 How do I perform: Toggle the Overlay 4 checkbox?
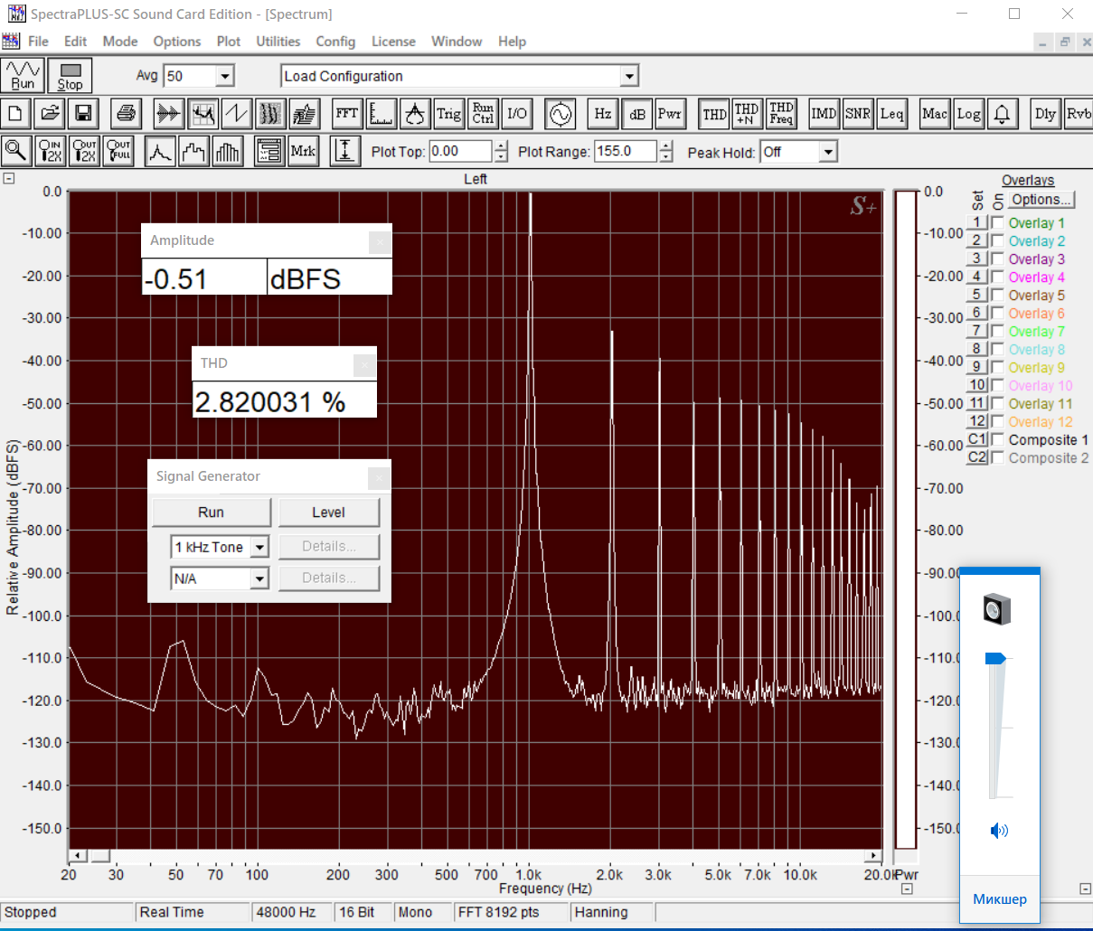point(998,277)
